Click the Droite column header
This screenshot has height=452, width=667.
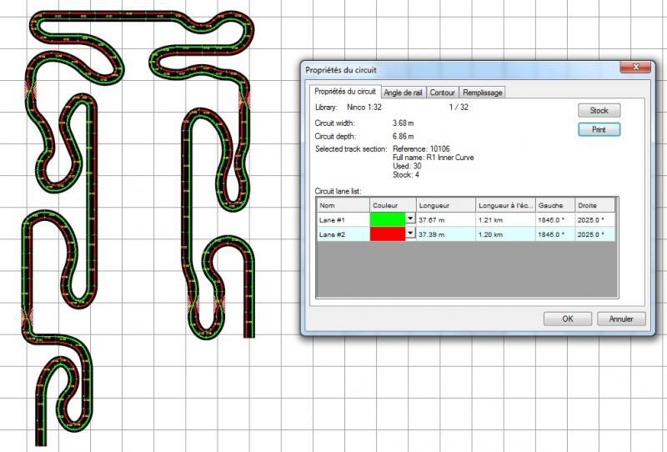tap(594, 204)
